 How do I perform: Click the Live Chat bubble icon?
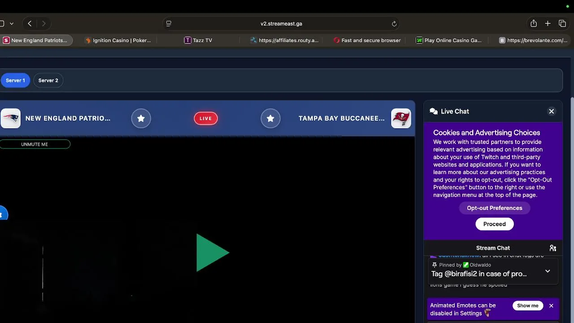coord(434,111)
